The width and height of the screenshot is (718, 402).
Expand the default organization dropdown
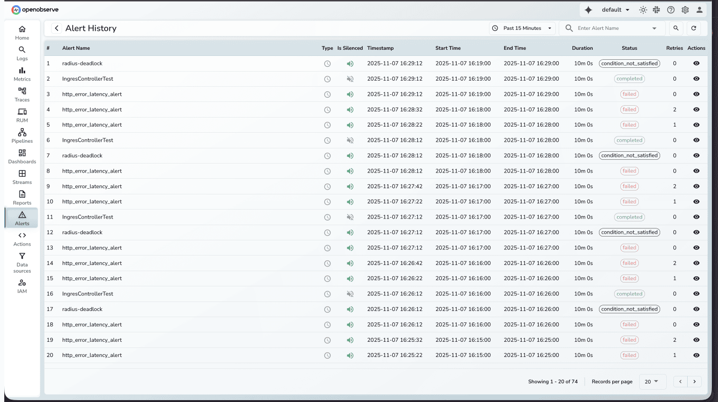pos(615,10)
